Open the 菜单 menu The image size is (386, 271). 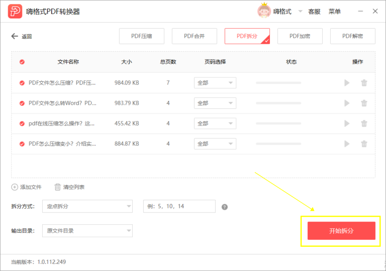coord(335,12)
